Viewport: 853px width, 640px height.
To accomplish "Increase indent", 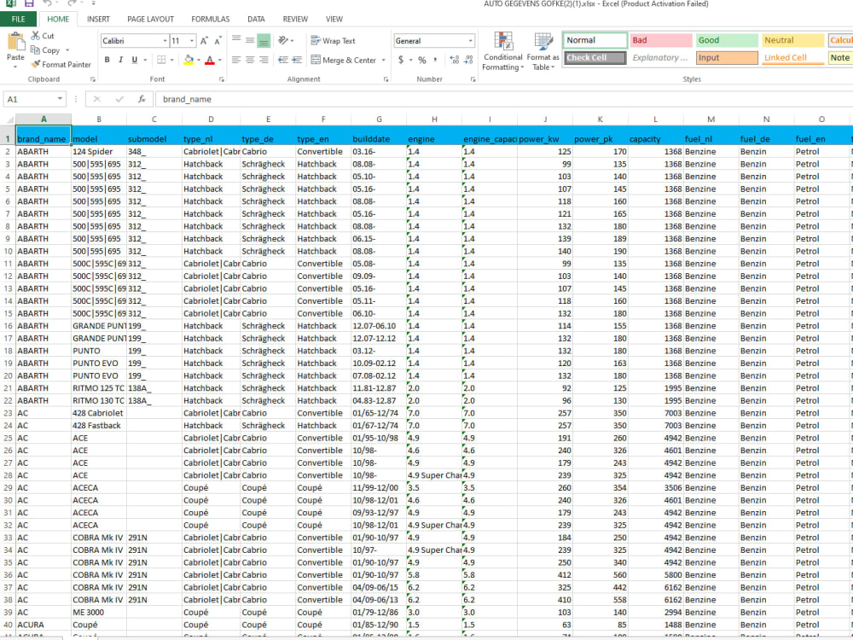I will (297, 60).
